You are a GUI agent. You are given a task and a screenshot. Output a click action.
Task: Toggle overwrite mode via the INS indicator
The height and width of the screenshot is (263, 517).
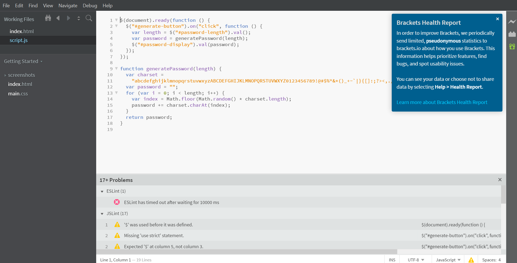392,259
